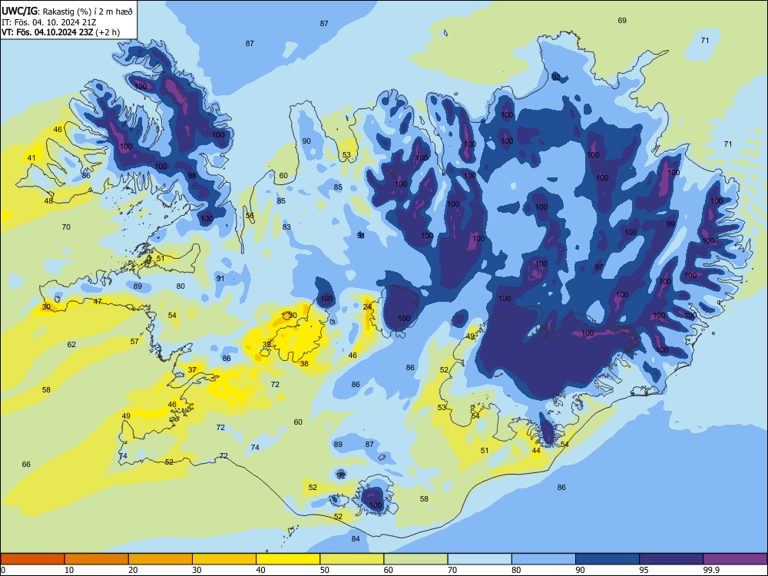Click the '48' humidity value on the map
Image resolution: width=768 pixels, height=576 pixels.
[48, 200]
